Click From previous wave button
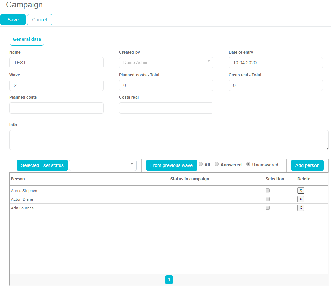Image resolution: width=331 pixels, height=288 pixels. 171,165
